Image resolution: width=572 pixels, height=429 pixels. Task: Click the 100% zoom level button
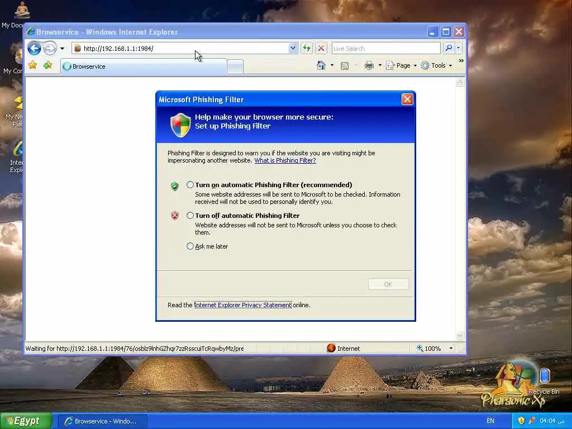coord(429,349)
